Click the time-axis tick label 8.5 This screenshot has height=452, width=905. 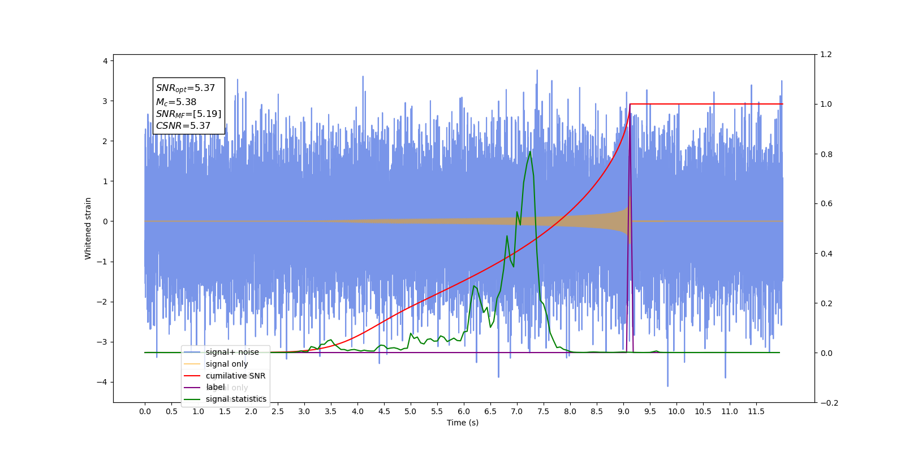597,411
